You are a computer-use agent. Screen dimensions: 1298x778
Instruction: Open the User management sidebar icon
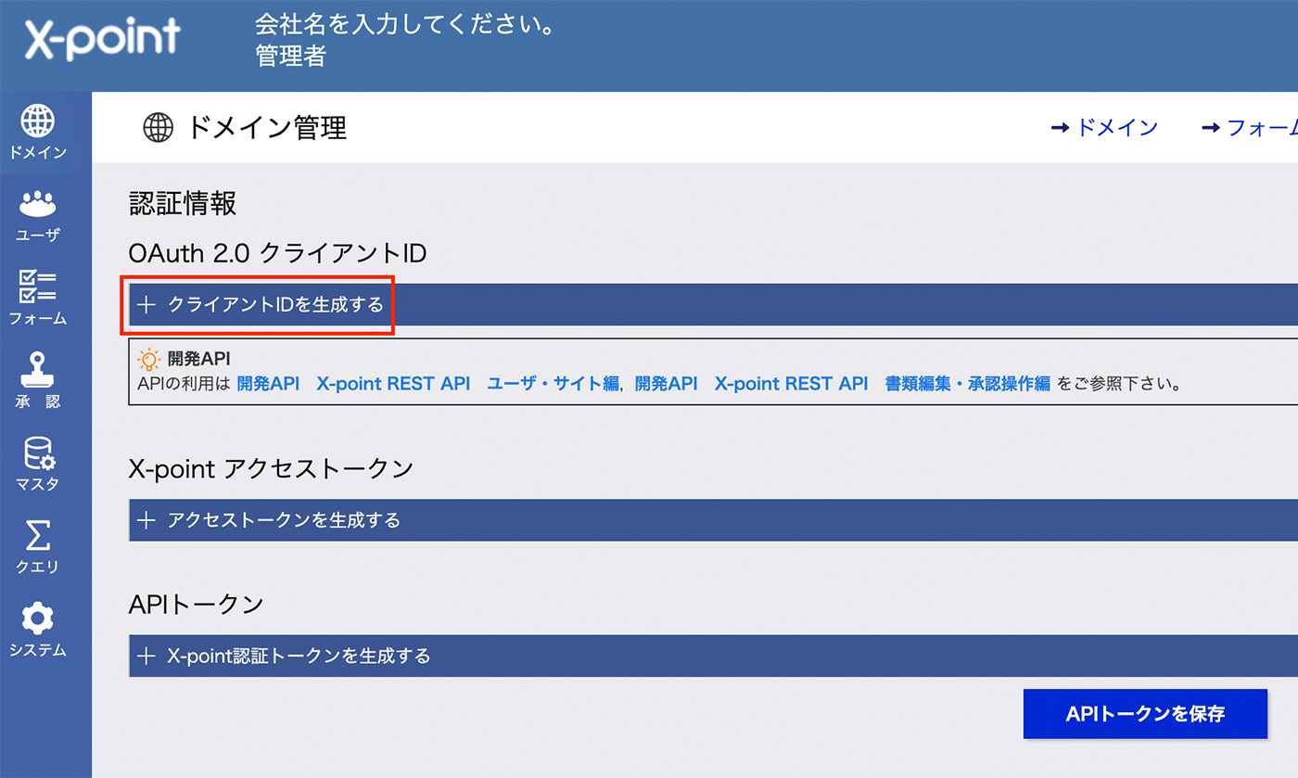pyautogui.click(x=38, y=204)
